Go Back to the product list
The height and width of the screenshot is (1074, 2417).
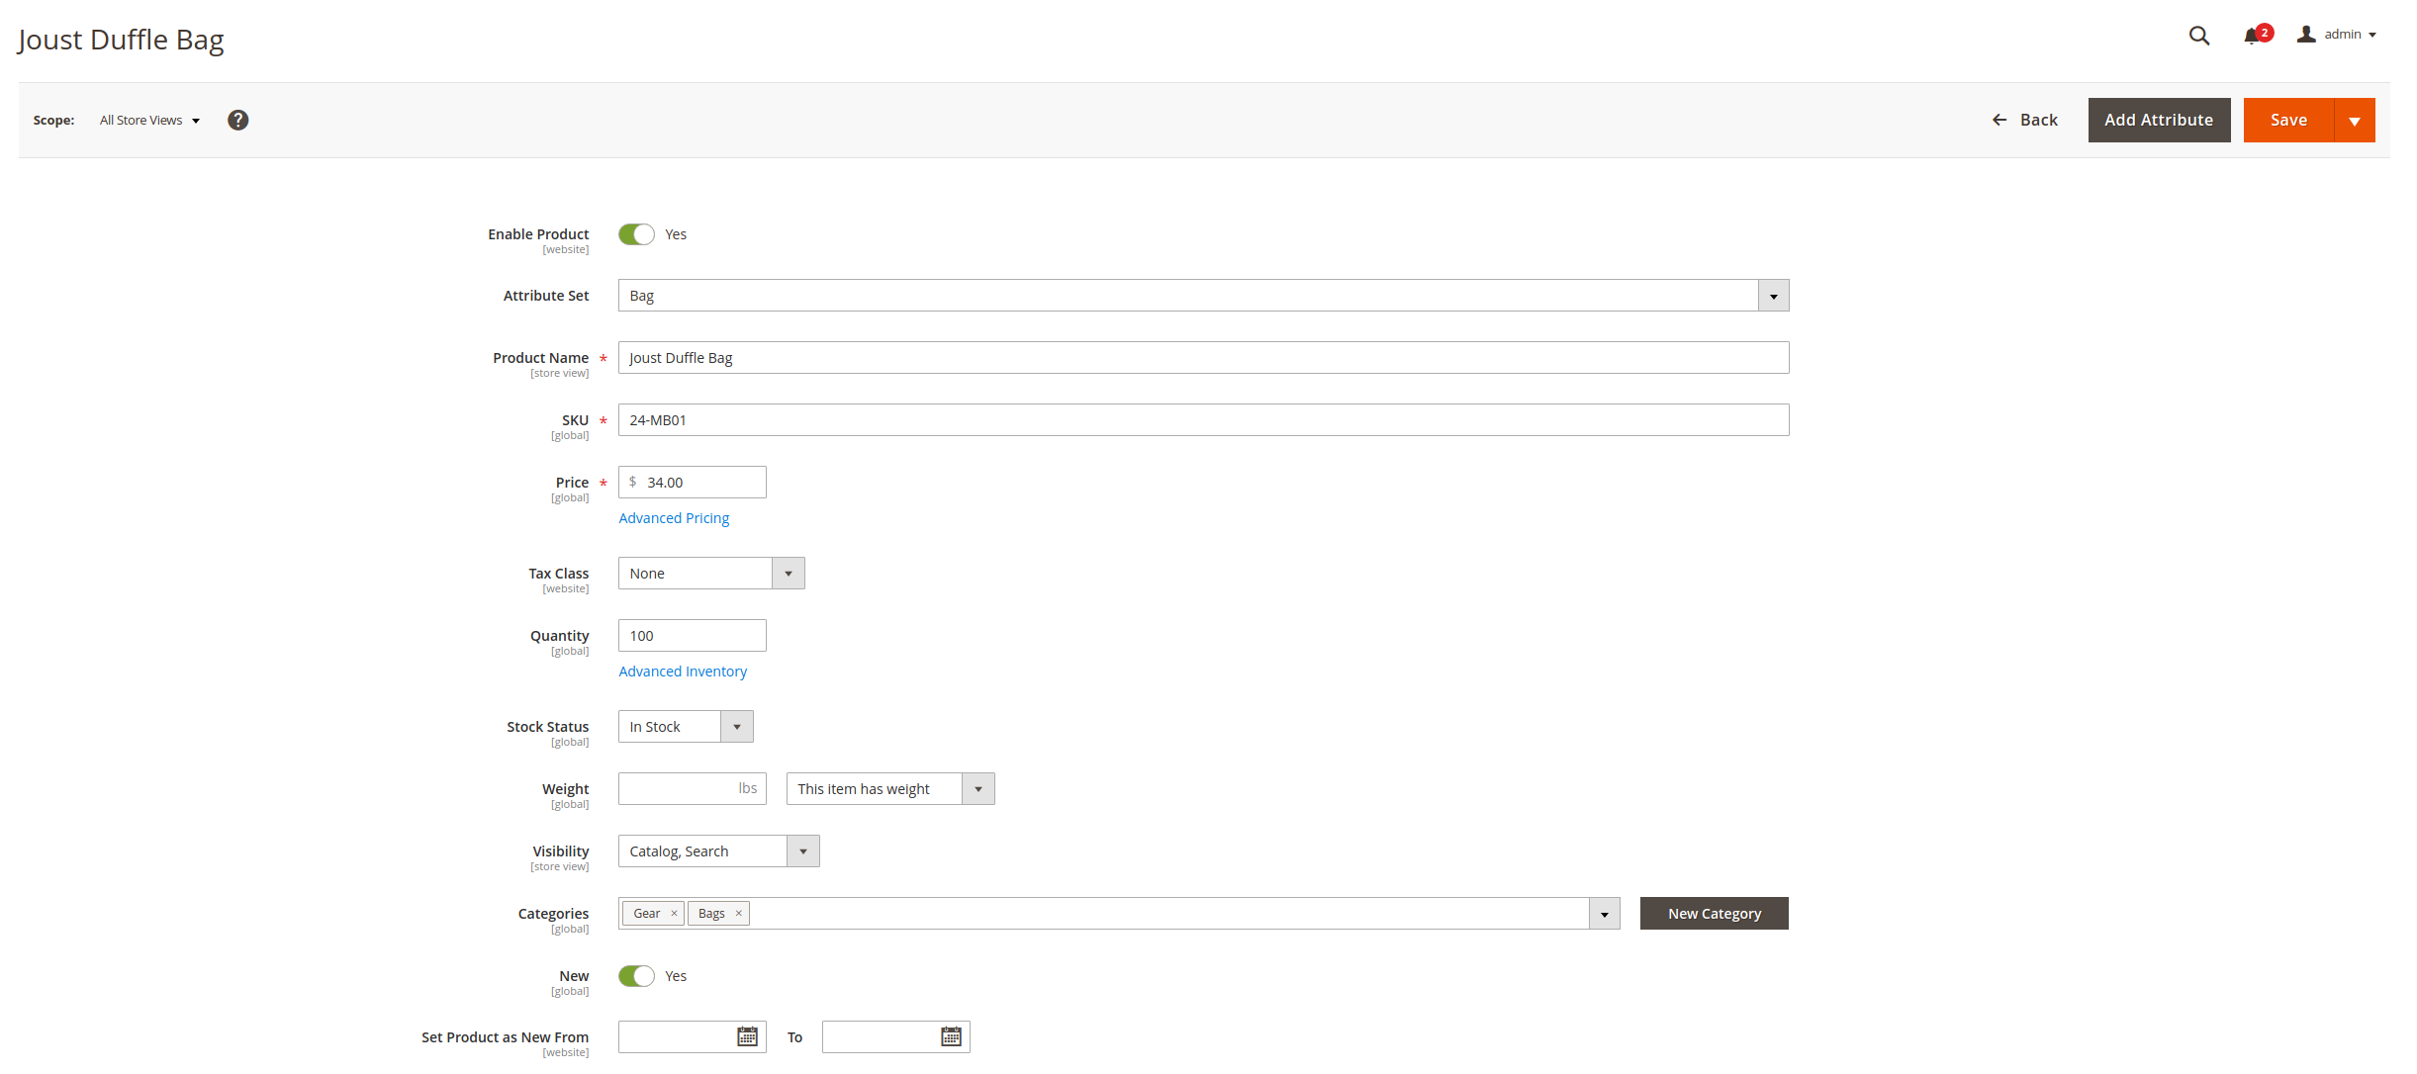coord(2025,120)
